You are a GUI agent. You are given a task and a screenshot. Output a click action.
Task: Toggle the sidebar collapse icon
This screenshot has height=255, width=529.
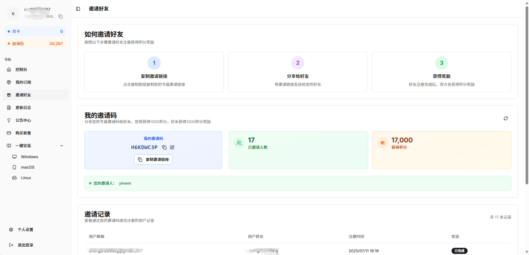pos(78,9)
